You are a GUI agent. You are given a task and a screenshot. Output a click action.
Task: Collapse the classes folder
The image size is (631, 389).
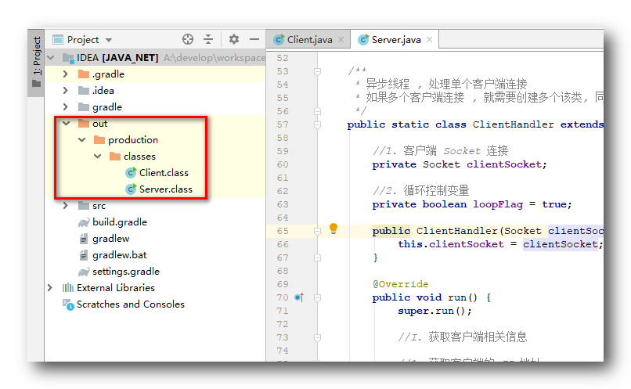[98, 156]
